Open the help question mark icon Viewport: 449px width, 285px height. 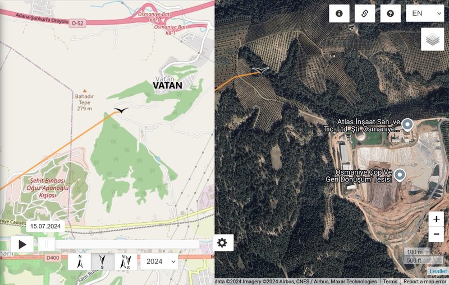pos(390,13)
